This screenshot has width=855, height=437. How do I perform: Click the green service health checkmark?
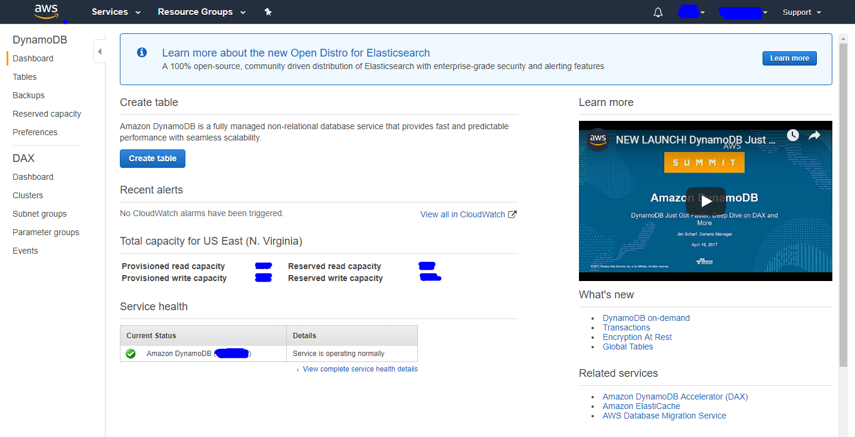pos(131,353)
